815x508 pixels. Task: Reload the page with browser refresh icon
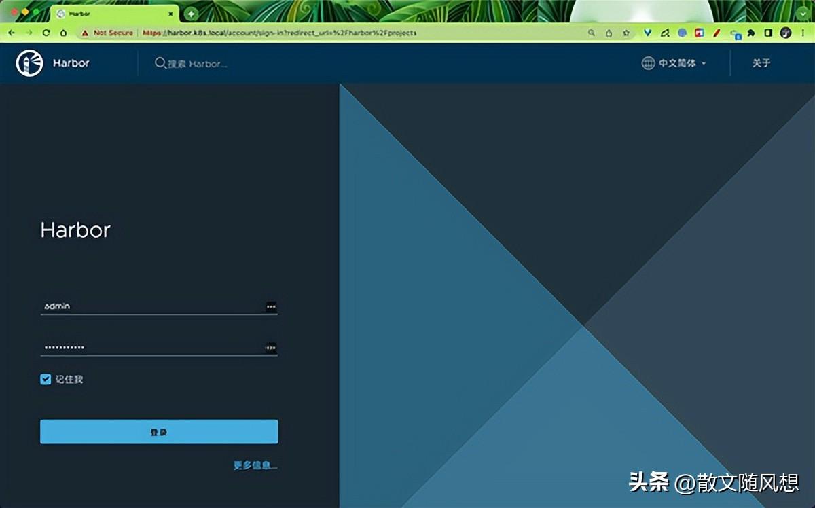pos(46,33)
